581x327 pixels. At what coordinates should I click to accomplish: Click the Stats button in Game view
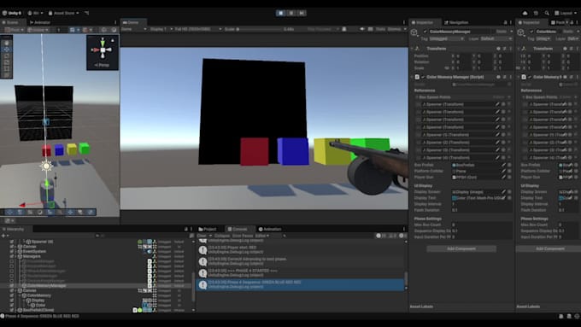click(x=380, y=29)
